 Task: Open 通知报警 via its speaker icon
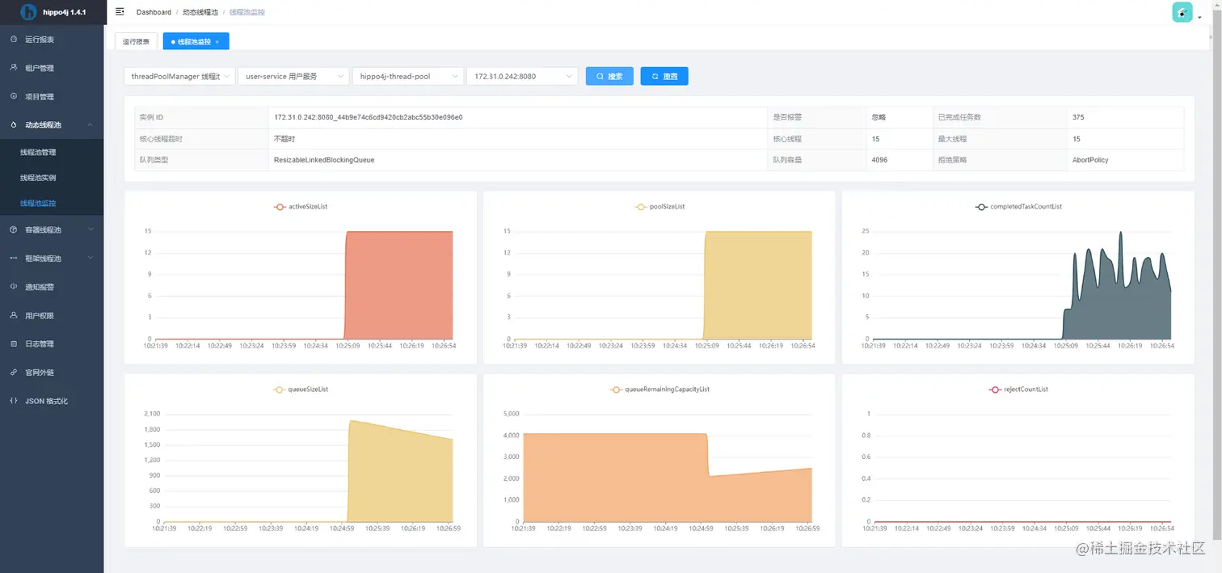coord(14,287)
